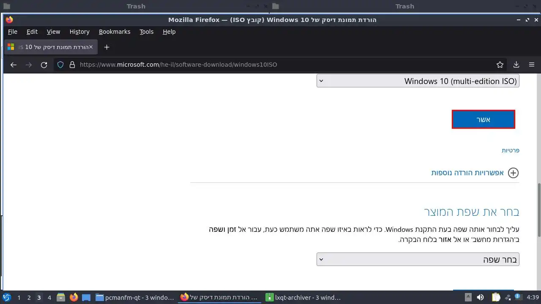The image size is (541, 304).
Task: Switch to virtual desktop 1
Action: coord(19,298)
